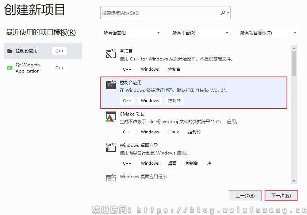This screenshot has width=307, height=215.
Task: Click the Windows tag under 空项目
Action: [x=150, y=69]
